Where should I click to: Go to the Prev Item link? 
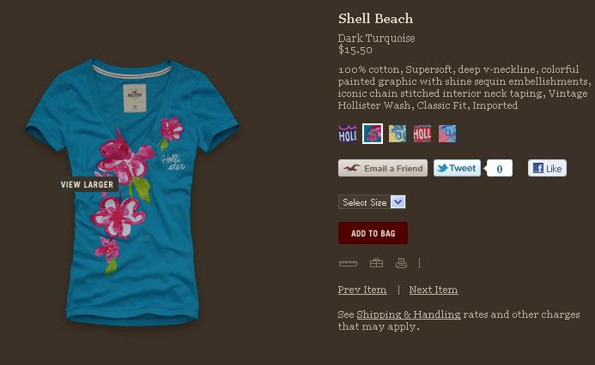point(362,290)
